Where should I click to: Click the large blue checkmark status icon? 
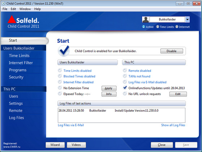[64, 51]
